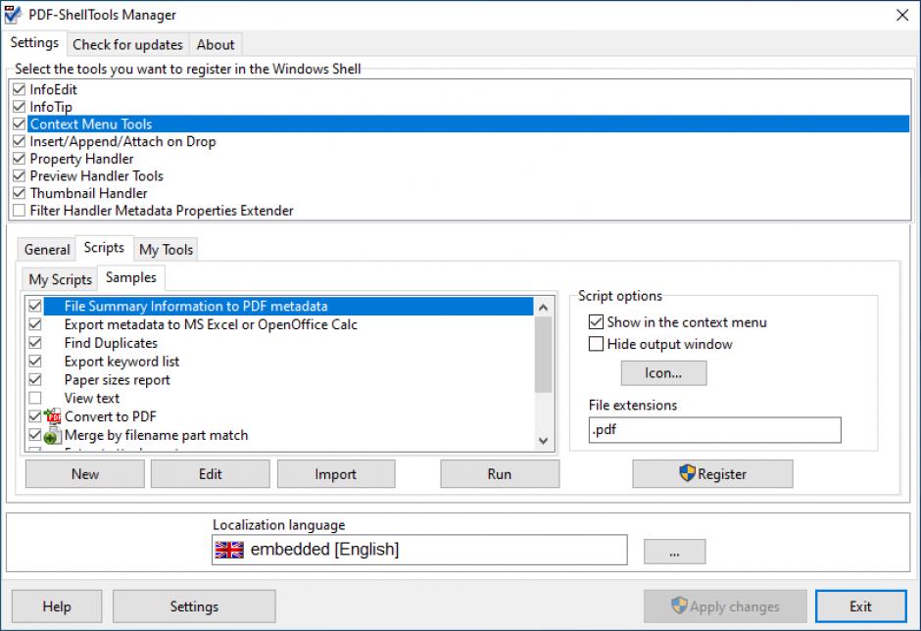Viewport: 921px width, 631px height.
Task: Open the About tab
Action: (x=216, y=45)
